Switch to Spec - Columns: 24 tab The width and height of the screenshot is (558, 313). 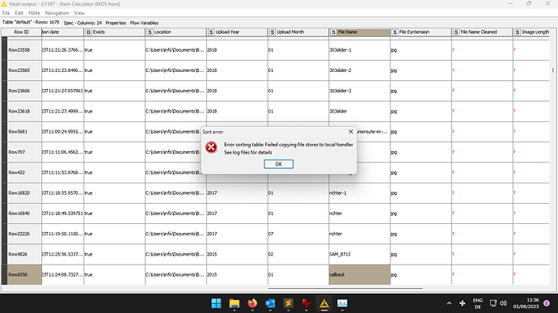pyautogui.click(x=82, y=23)
